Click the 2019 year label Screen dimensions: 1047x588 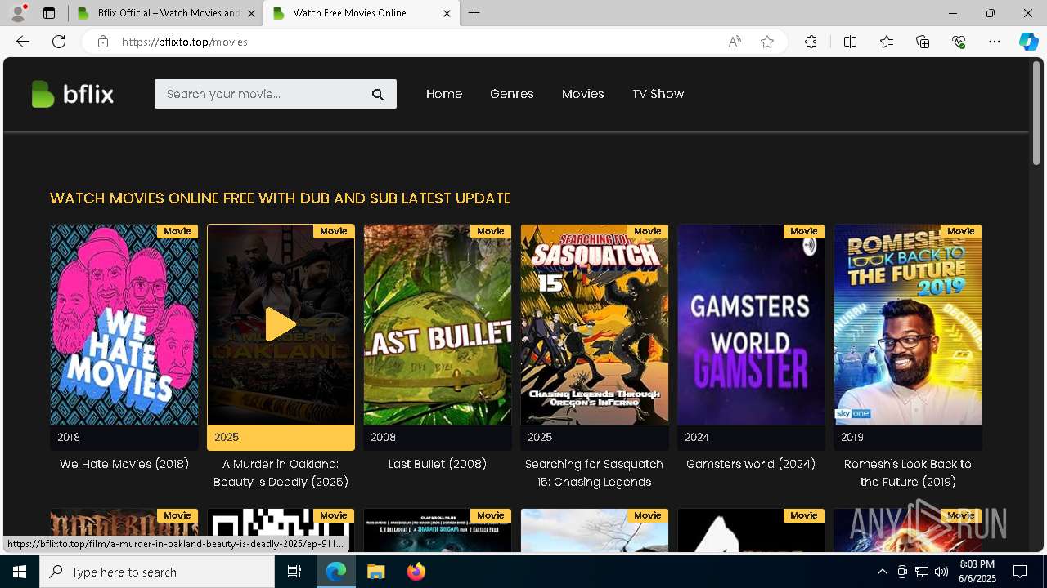tap(852, 438)
